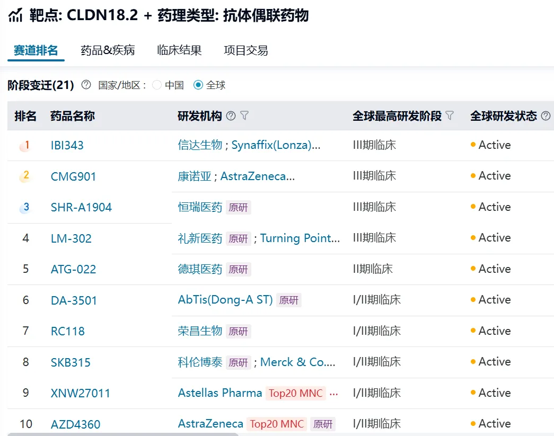This screenshot has width=554, height=436.
Task: Open the filter funnel on 全球最高研发阶段 column
Action: click(x=449, y=115)
